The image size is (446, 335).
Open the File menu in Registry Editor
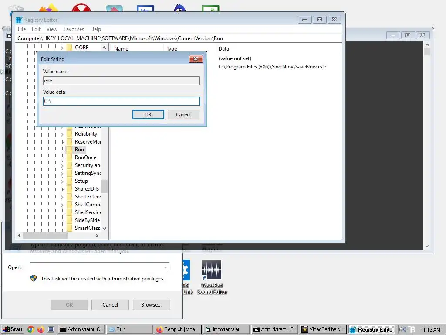pos(22,29)
